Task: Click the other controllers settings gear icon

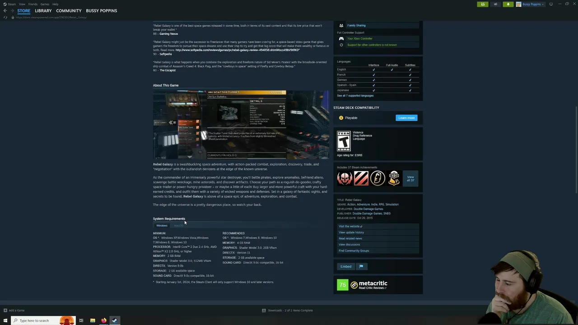Action: click(341, 45)
